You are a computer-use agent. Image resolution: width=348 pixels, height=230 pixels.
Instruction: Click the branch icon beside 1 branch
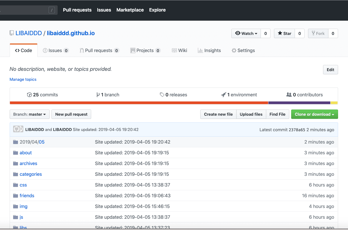point(98,95)
